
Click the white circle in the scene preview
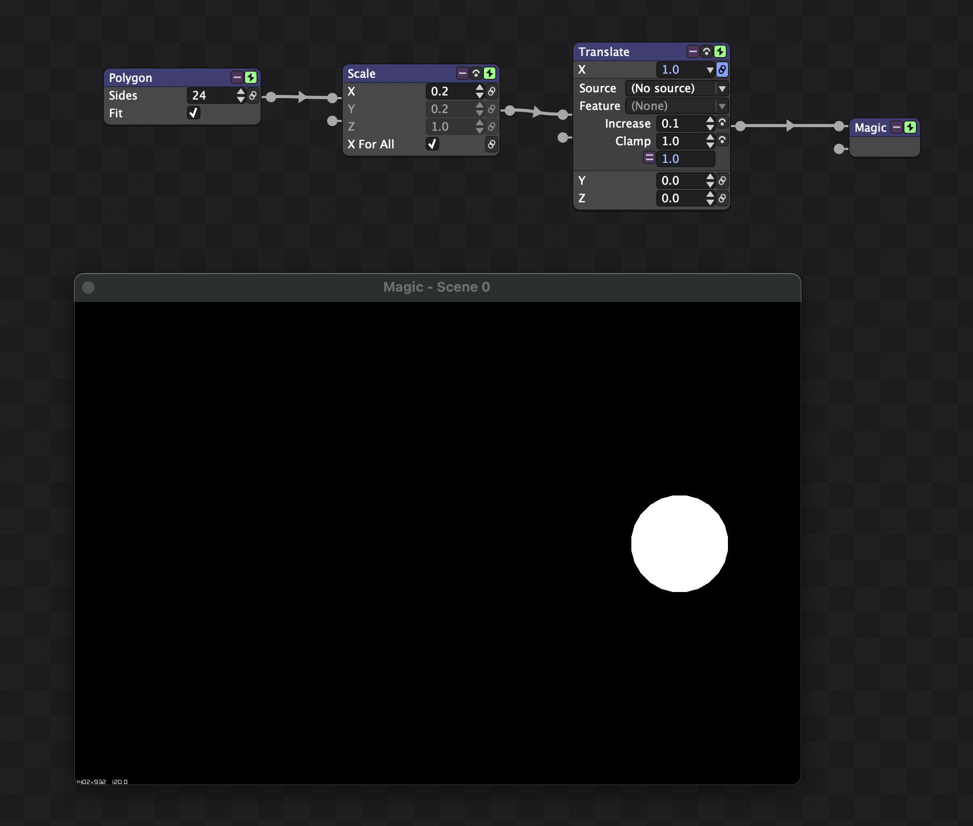click(x=679, y=544)
